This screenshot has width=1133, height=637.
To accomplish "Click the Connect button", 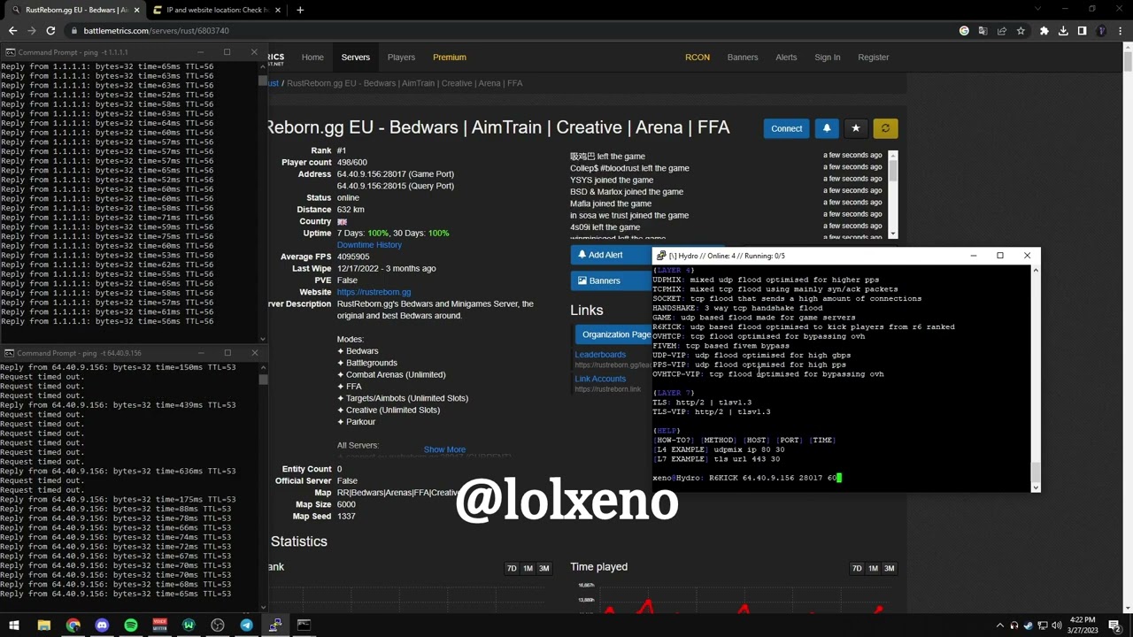I will tap(786, 128).
